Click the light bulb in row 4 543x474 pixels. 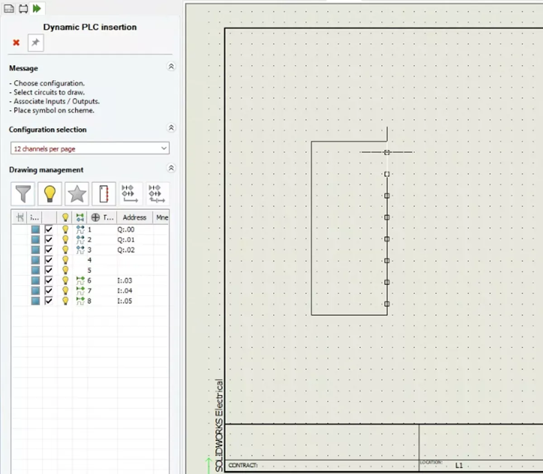pos(65,260)
